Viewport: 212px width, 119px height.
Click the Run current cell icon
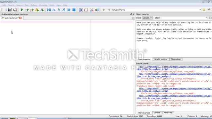click(26, 10)
